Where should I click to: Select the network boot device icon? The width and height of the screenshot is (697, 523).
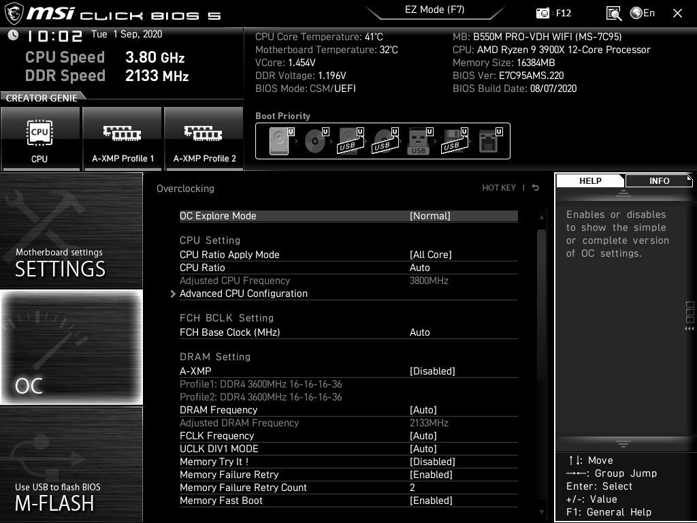(x=490, y=141)
